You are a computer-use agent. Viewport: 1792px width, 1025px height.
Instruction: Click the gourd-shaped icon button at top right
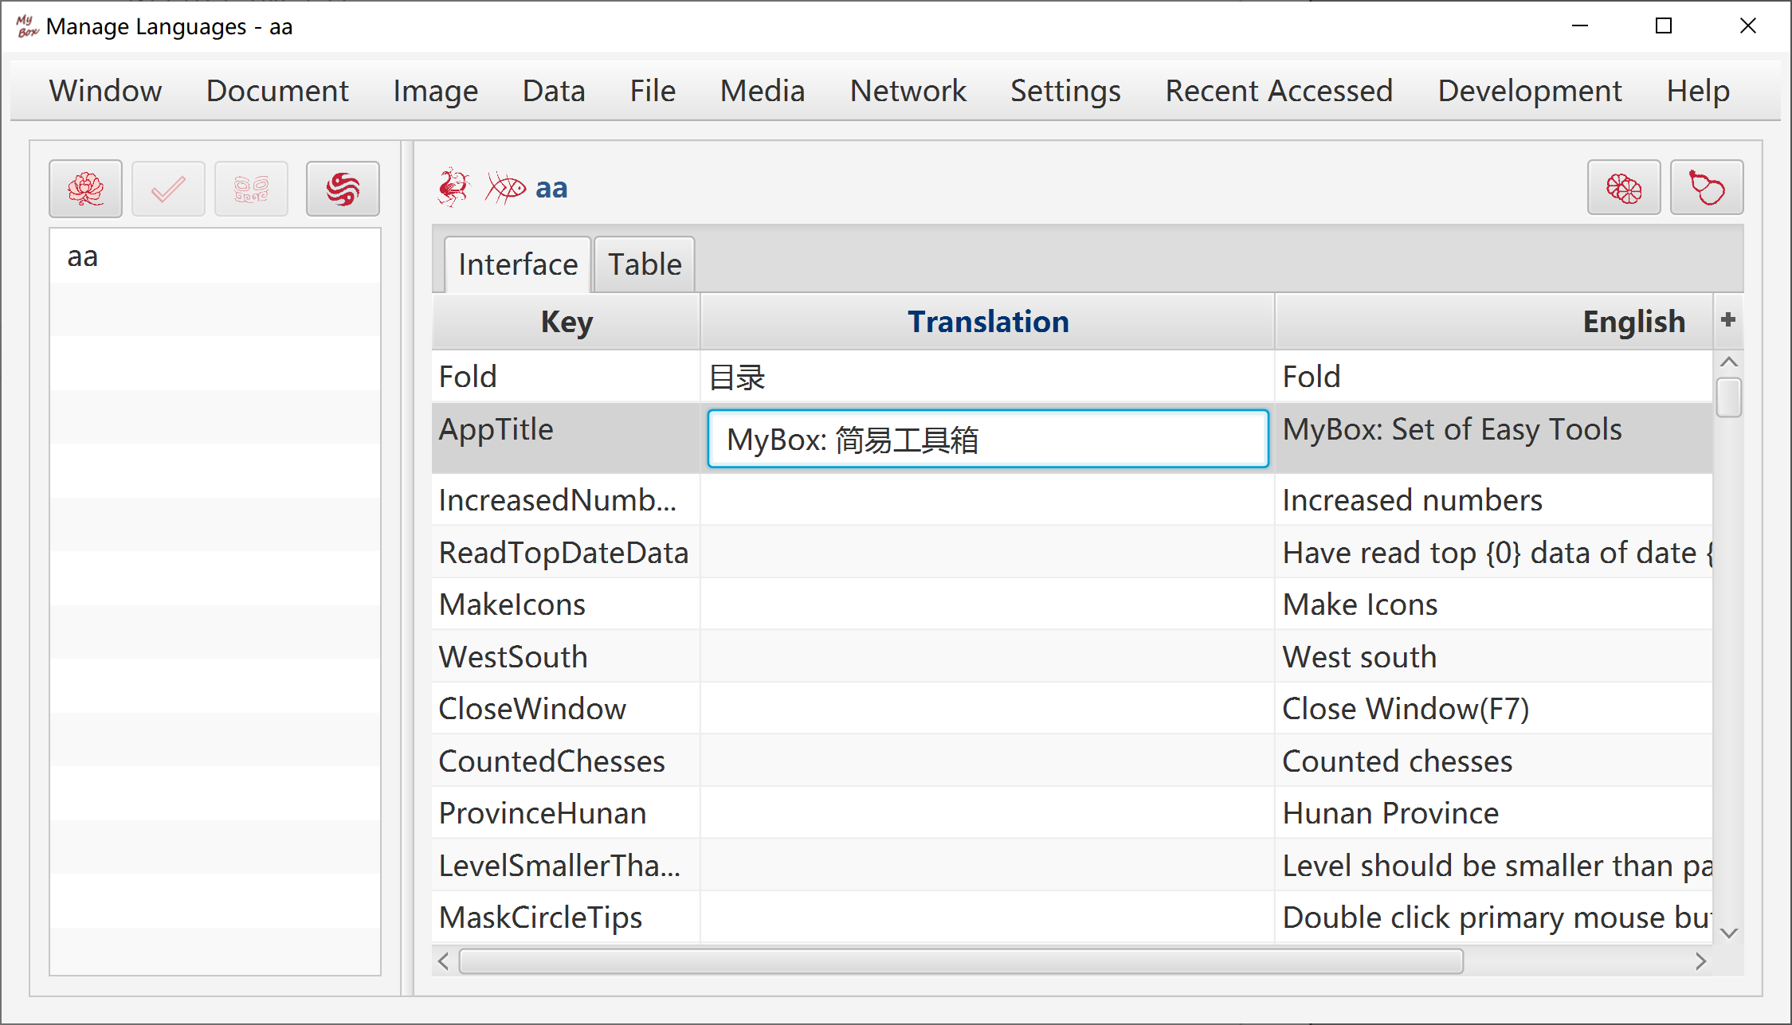(1707, 188)
